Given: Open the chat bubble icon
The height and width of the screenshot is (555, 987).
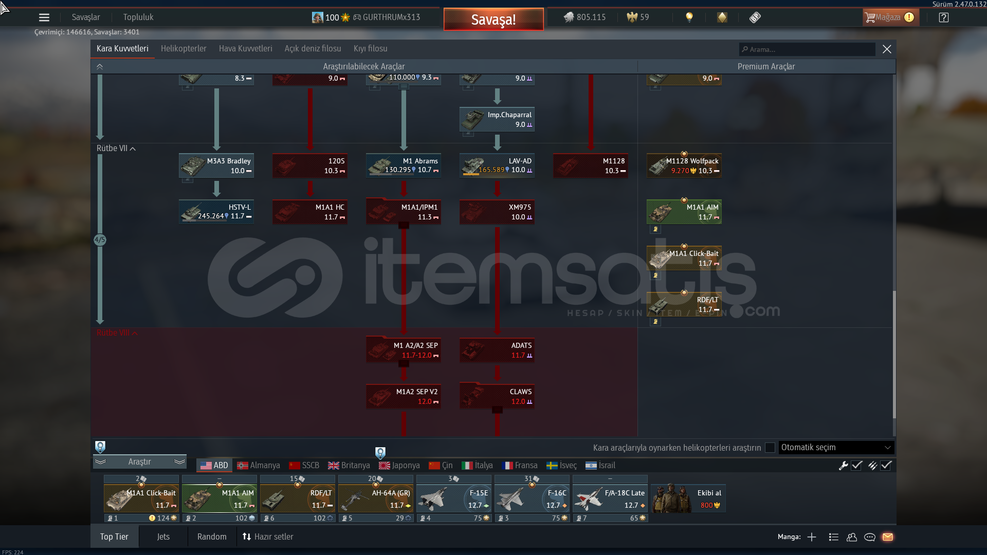Looking at the screenshot, I should click(x=870, y=537).
